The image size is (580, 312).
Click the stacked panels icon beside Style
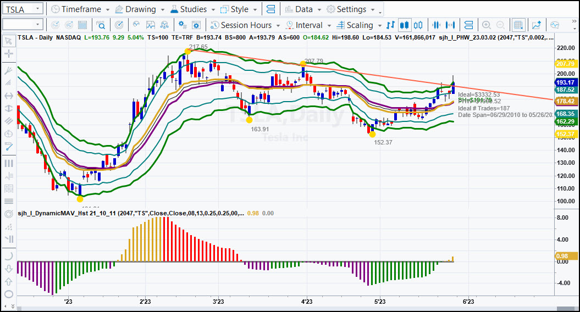click(x=271, y=9)
